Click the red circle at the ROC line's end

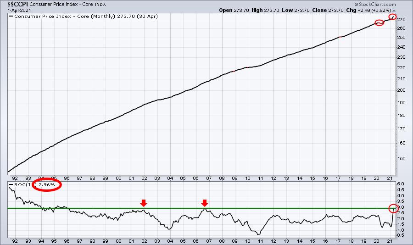click(x=393, y=208)
